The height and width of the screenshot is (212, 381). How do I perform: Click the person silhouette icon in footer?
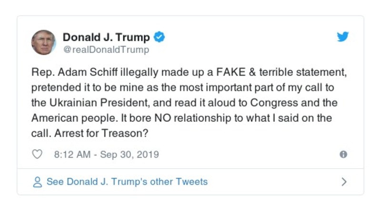38,182
